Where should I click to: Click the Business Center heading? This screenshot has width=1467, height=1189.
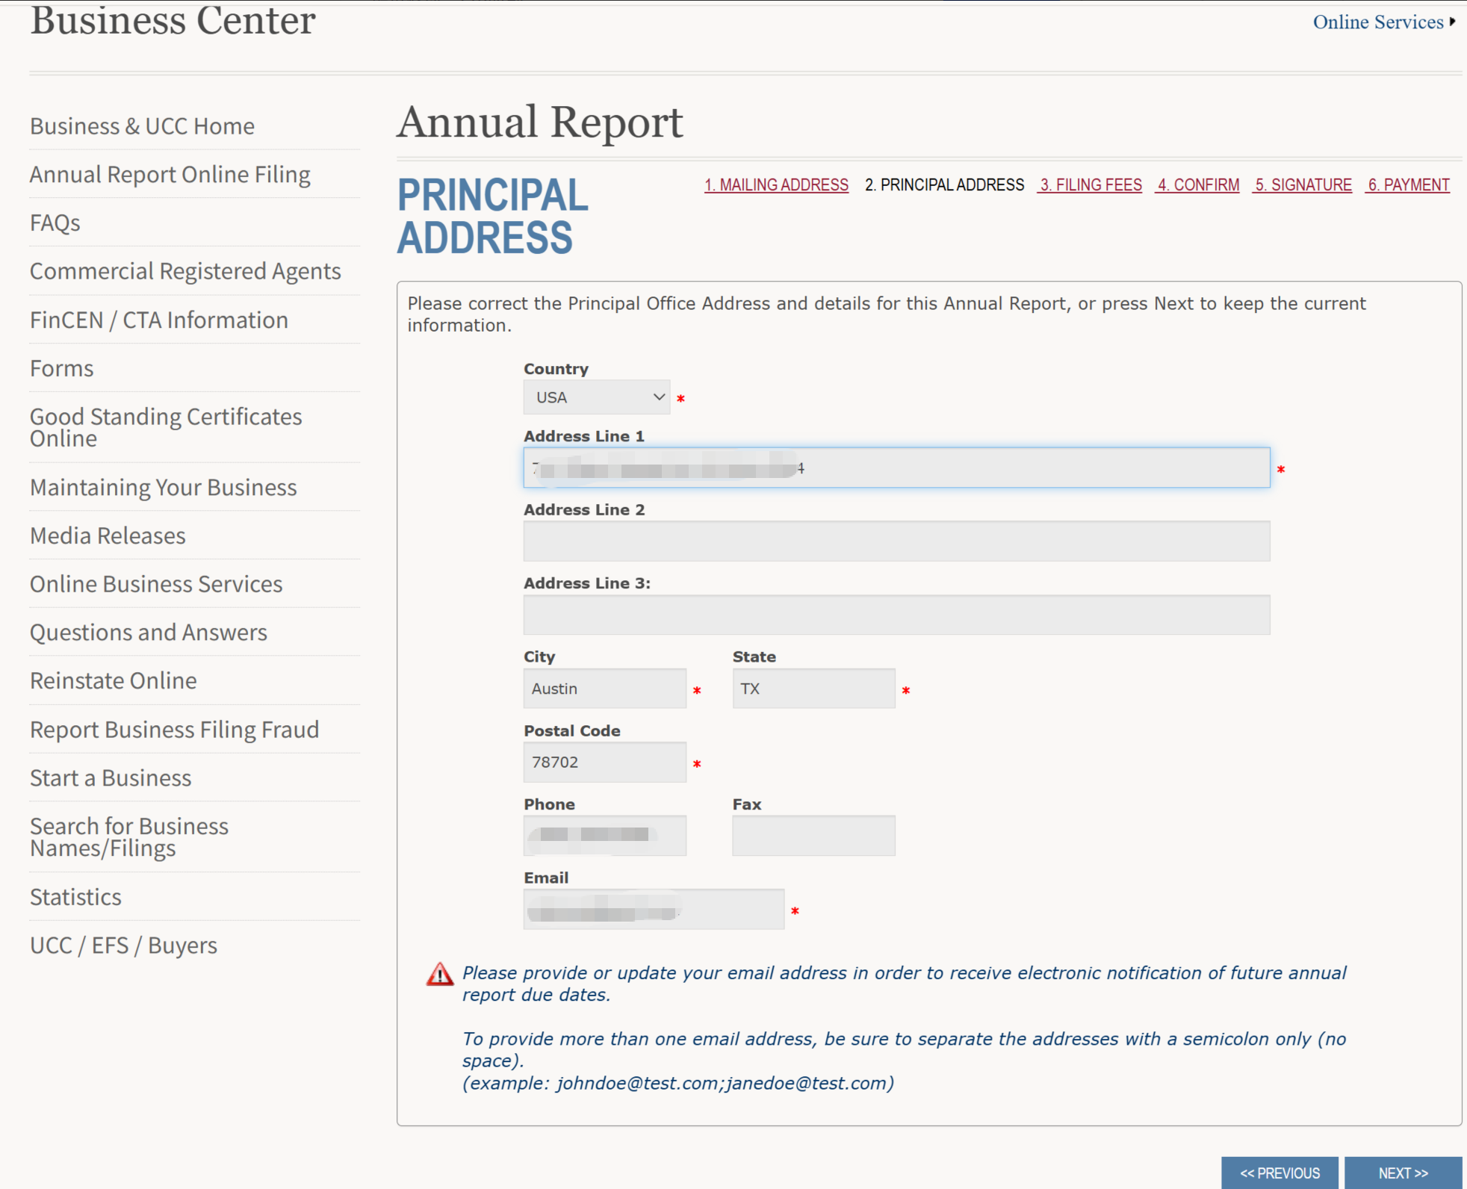(173, 20)
